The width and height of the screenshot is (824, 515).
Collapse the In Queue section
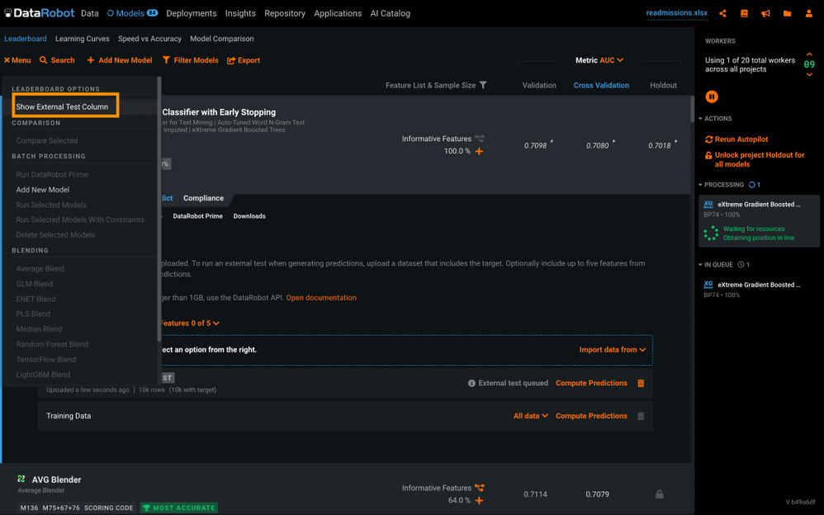(x=716, y=265)
